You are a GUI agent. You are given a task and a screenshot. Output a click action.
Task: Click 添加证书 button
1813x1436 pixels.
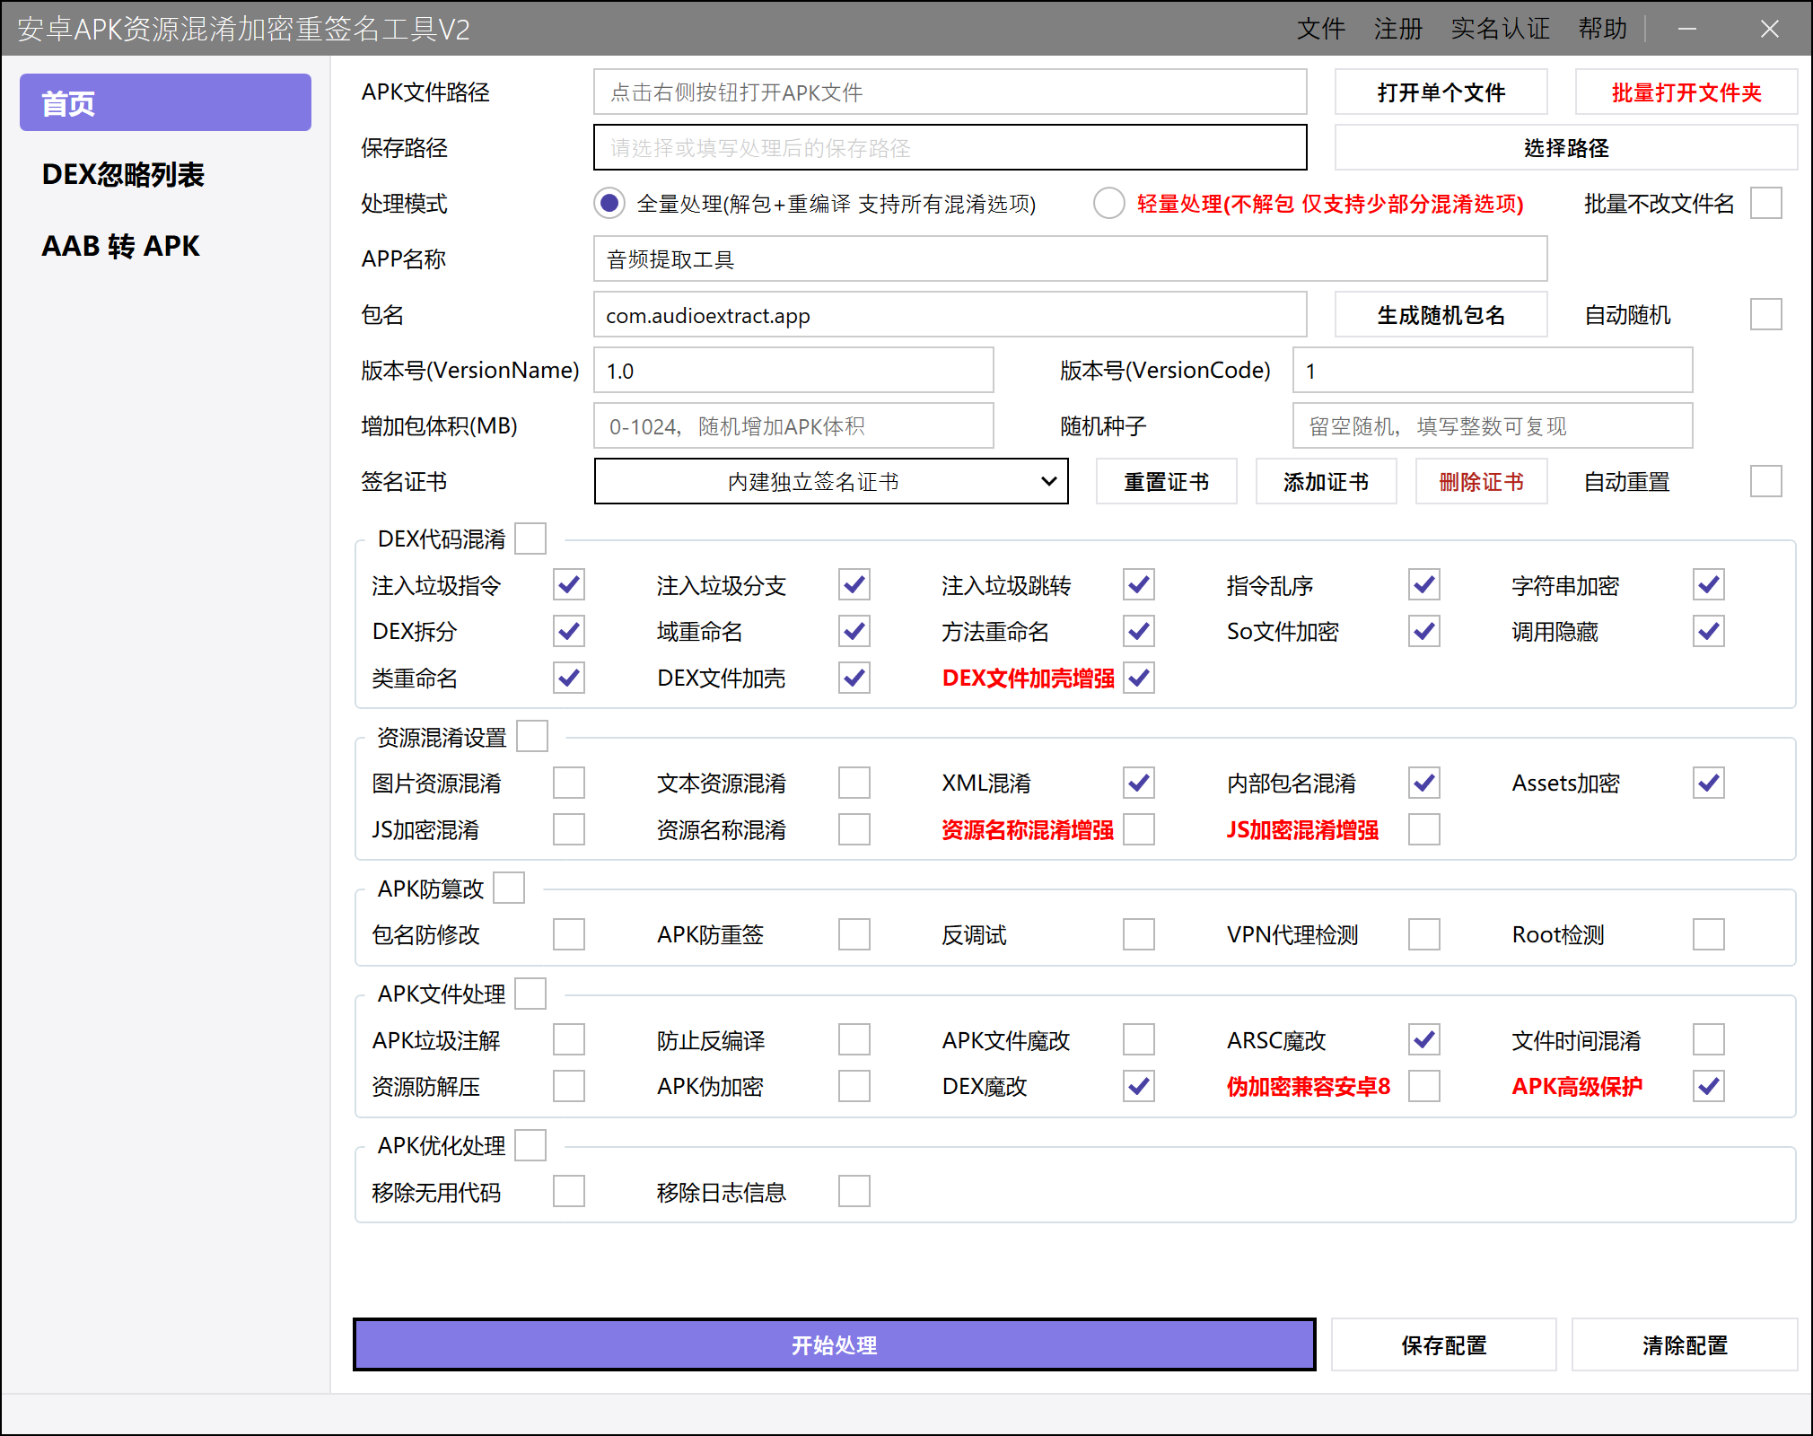pyautogui.click(x=1326, y=482)
